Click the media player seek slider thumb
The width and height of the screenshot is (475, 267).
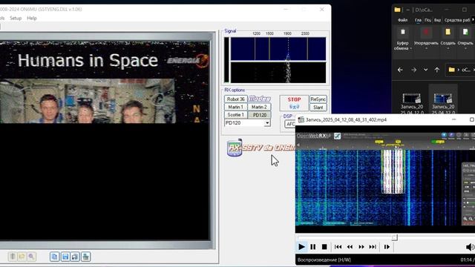(x=394, y=237)
